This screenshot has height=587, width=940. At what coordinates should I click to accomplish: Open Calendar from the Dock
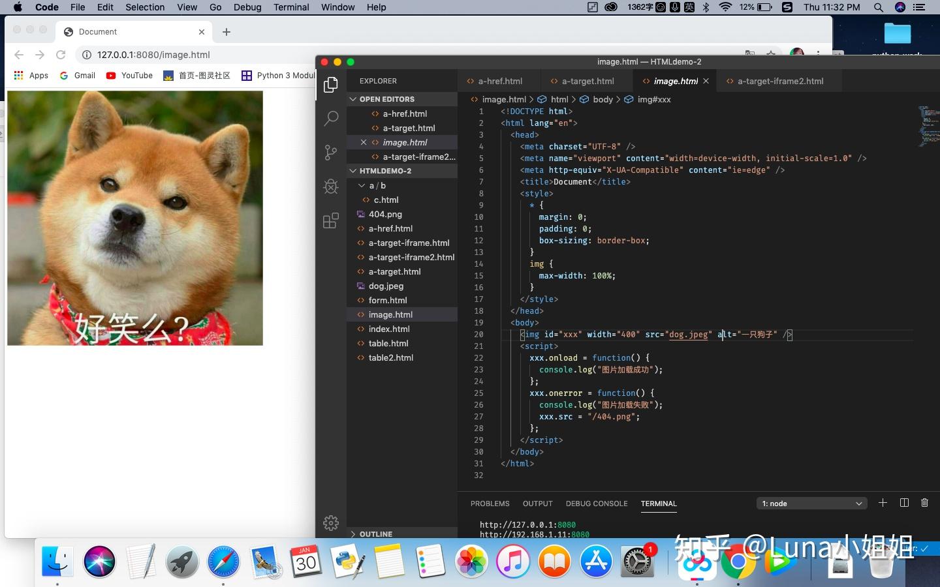(305, 561)
